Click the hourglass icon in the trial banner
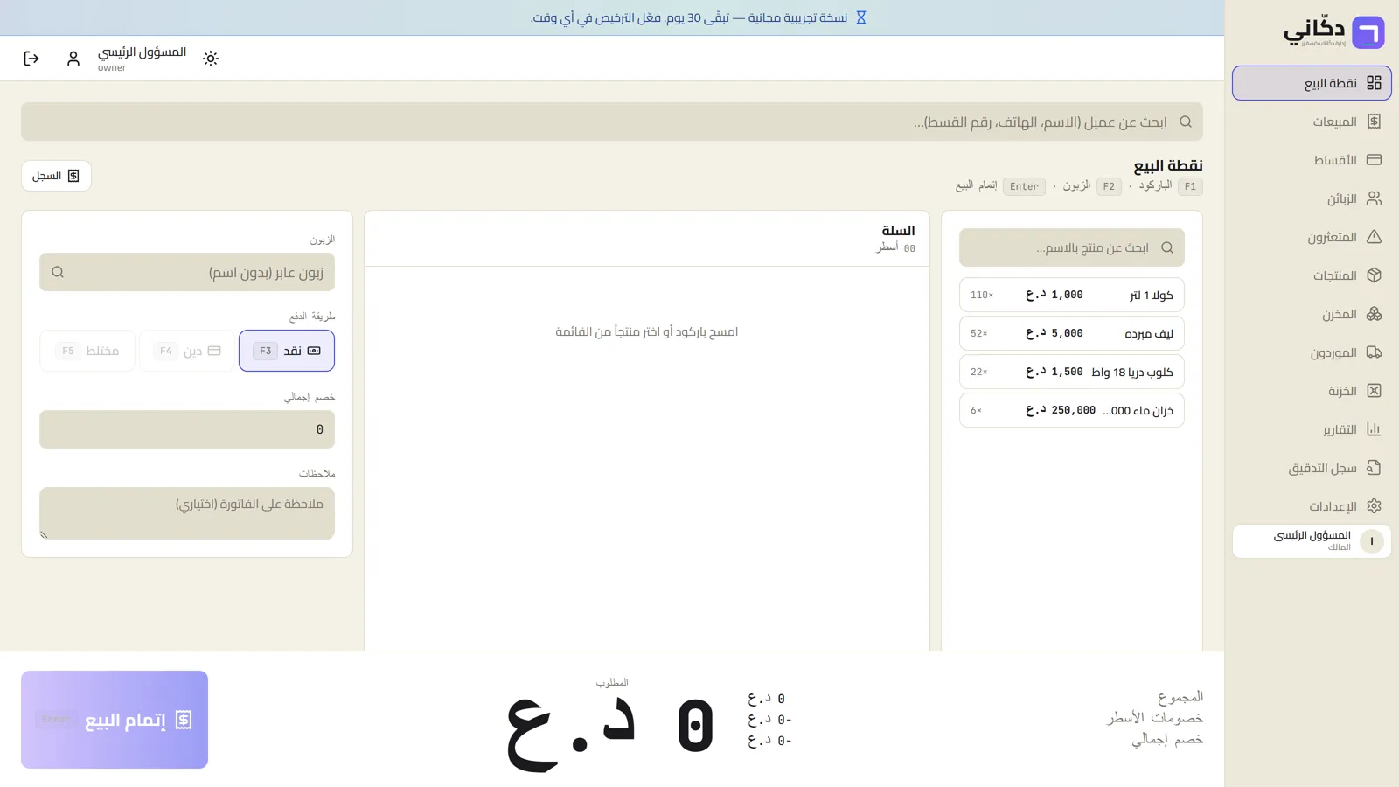Image resolution: width=1399 pixels, height=787 pixels. pos(861,17)
